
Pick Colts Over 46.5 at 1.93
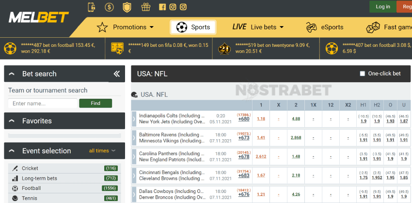click(x=391, y=121)
